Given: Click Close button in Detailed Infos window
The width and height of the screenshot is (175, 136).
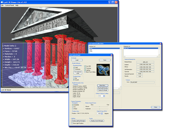Looking at the screenshot, I should point(156,107).
